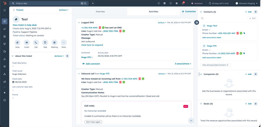Collapse the Companies (0) card
Image resolution: width=261 pixels, height=127 pixels.
pos(201,74)
